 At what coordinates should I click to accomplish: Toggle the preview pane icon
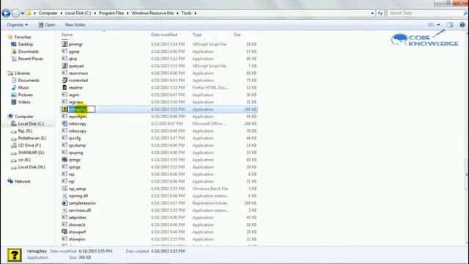(450, 25)
